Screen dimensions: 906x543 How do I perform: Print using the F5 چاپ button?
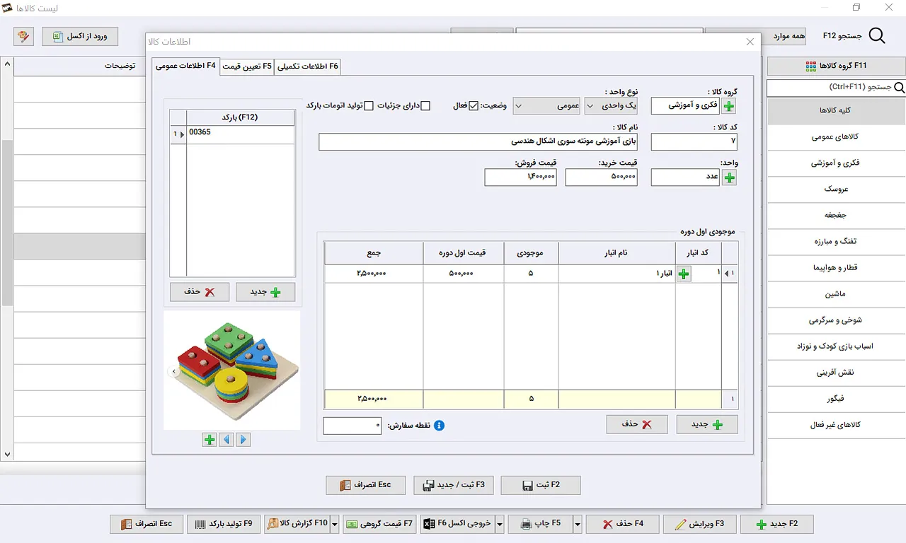pos(539,524)
